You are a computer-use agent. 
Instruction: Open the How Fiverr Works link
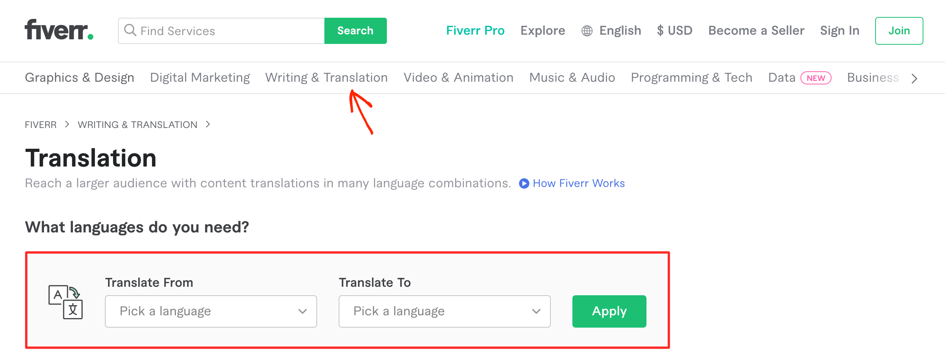tap(579, 183)
